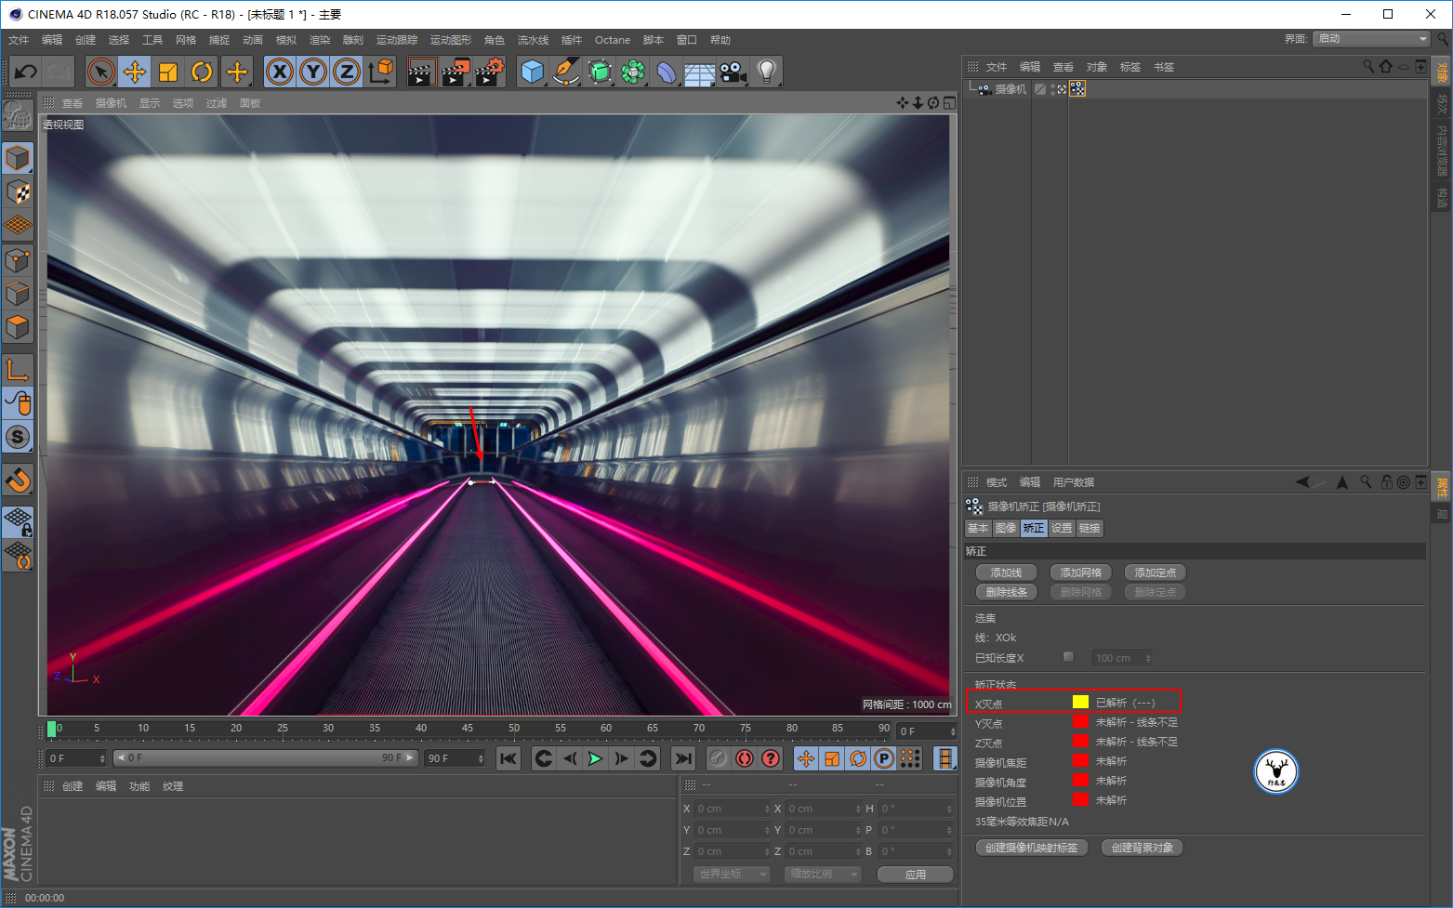Click the yellow X灭点 status swatch
Viewport: 1453px width, 908px height.
click(1080, 702)
